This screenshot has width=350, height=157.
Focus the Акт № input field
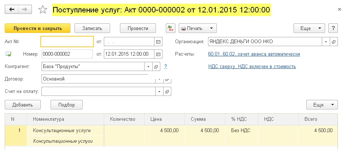pyautogui.click(x=67, y=42)
